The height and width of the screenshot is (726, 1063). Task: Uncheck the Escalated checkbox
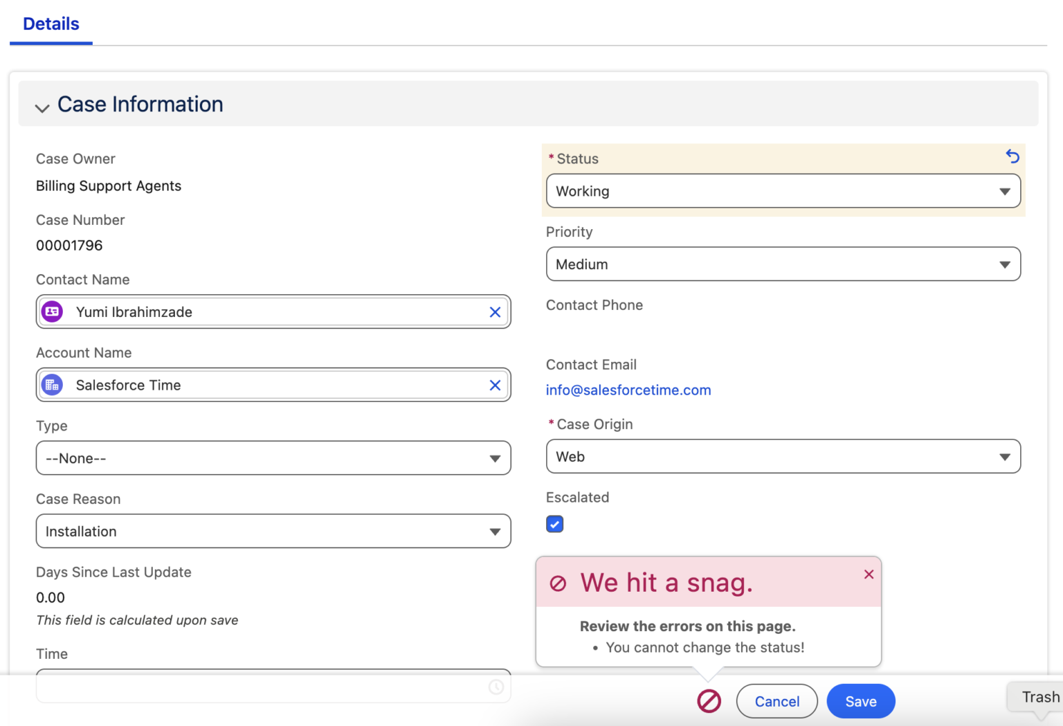tap(555, 524)
